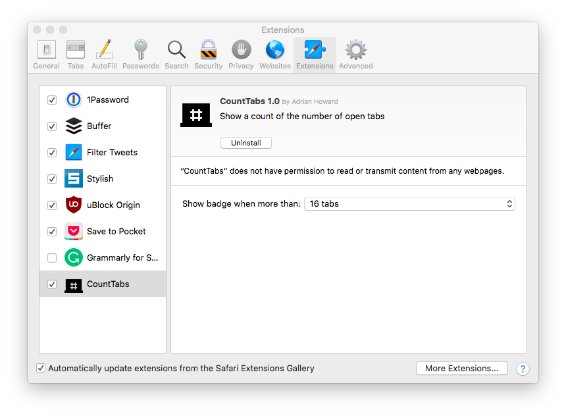The width and height of the screenshot is (566, 416).
Task: Click the CountTabs 1.0 title text
Action: tap(250, 101)
